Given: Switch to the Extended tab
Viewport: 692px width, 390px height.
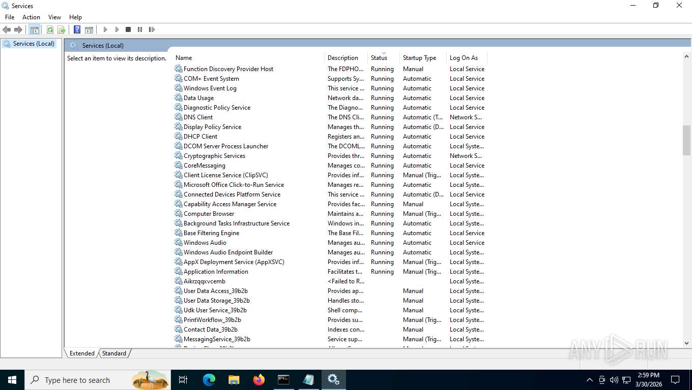Looking at the screenshot, I should [82, 353].
